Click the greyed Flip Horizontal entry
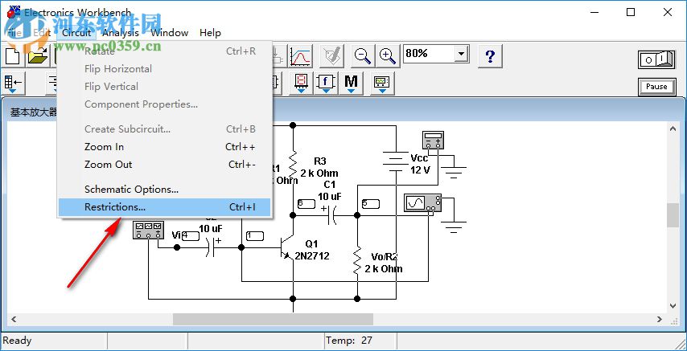This screenshot has height=351, width=687. pyautogui.click(x=164, y=69)
